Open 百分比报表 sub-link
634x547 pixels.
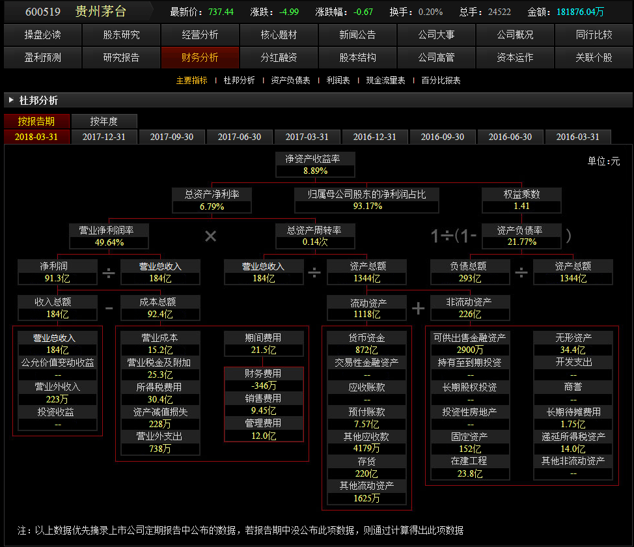[x=441, y=81]
